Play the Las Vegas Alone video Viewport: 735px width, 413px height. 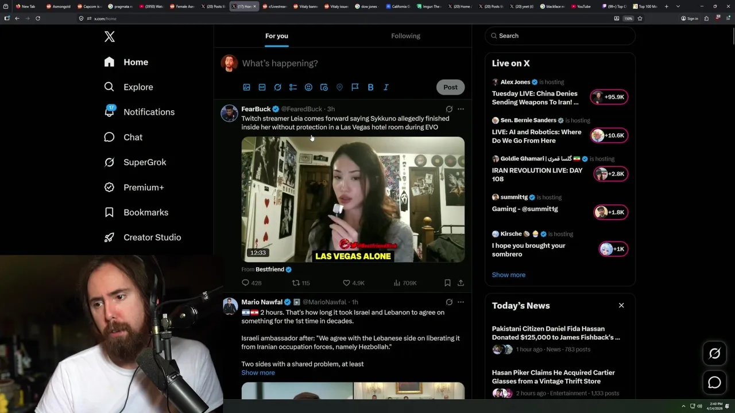pos(353,200)
